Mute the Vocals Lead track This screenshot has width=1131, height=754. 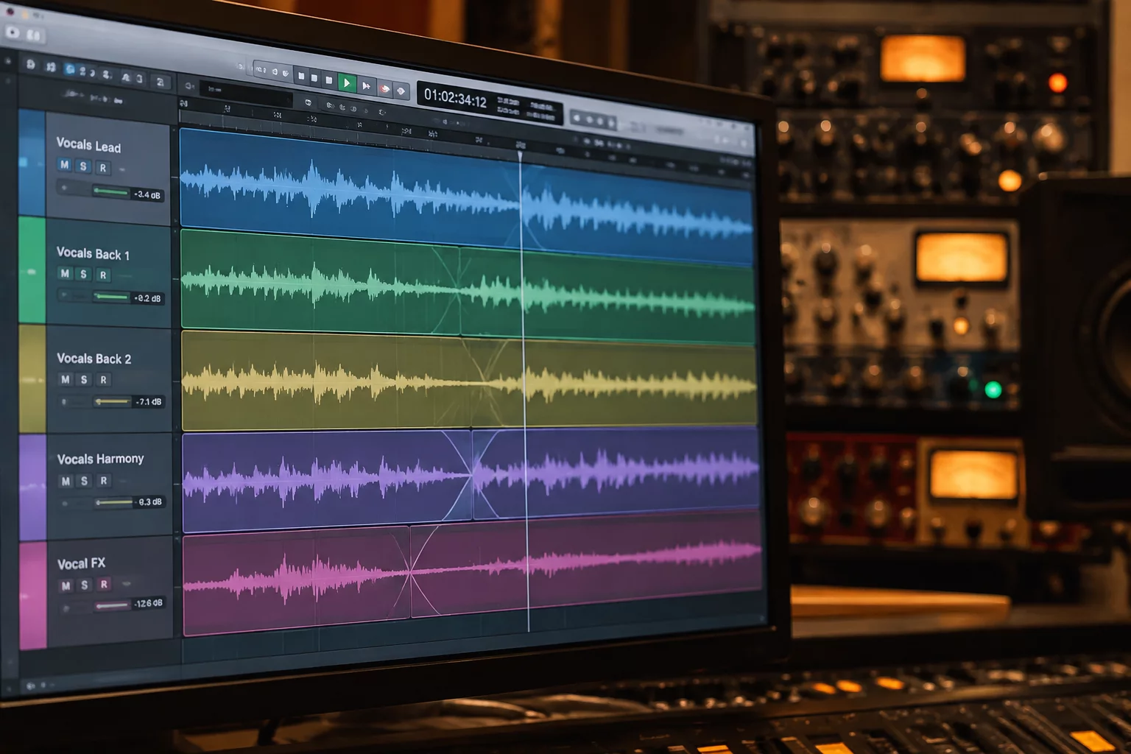[x=65, y=165]
